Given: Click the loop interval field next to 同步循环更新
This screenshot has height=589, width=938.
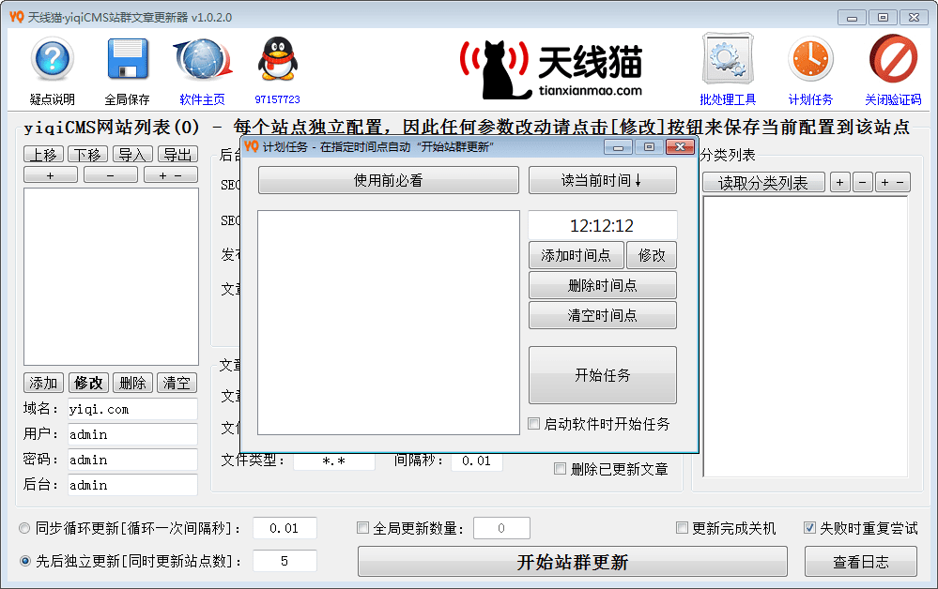Looking at the screenshot, I should pos(284,528).
